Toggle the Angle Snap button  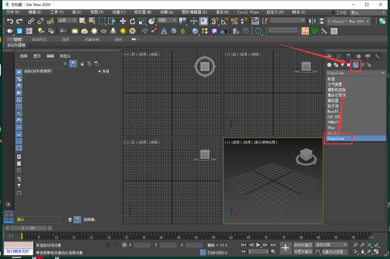[x=224, y=21]
